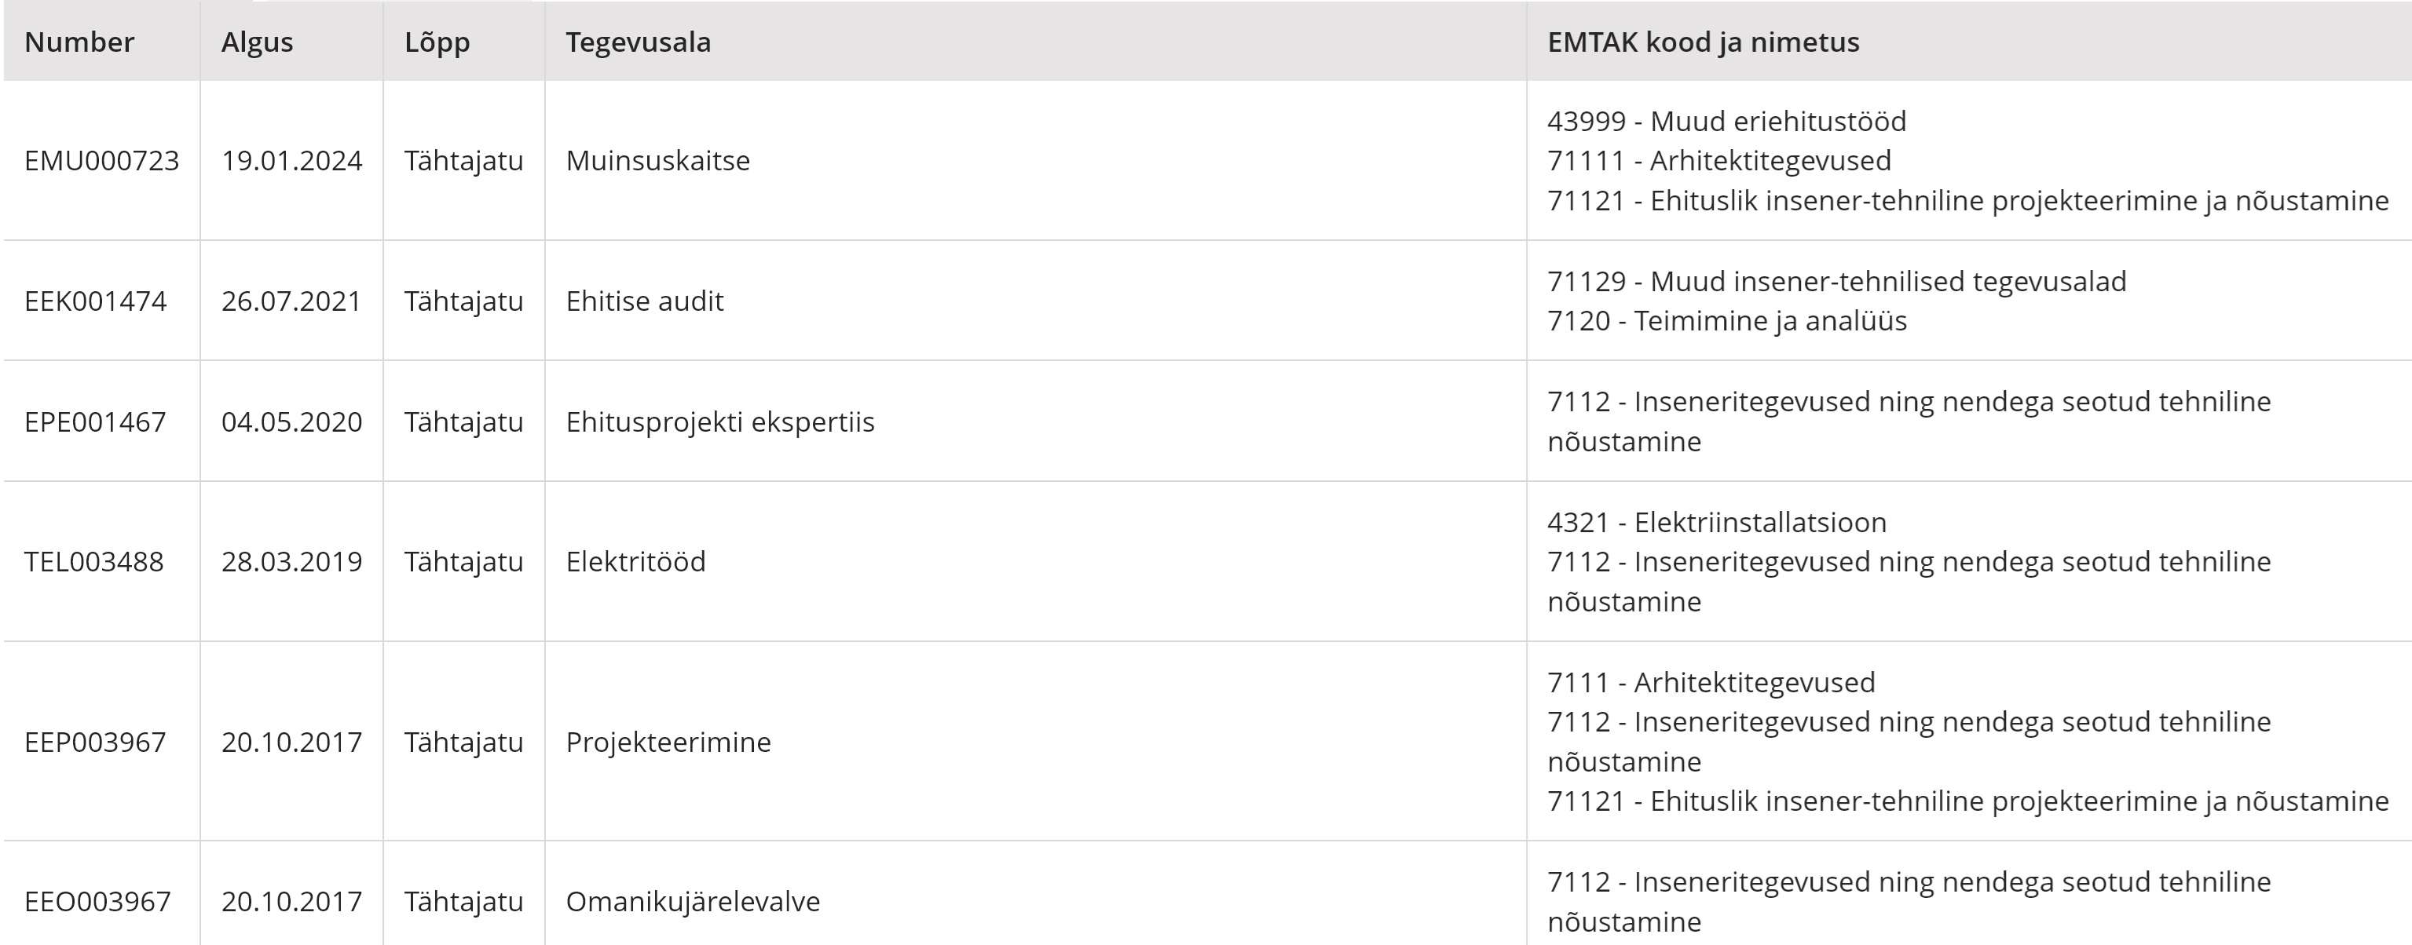Click the Lõpp column header
The image size is (2412, 945).
(437, 42)
